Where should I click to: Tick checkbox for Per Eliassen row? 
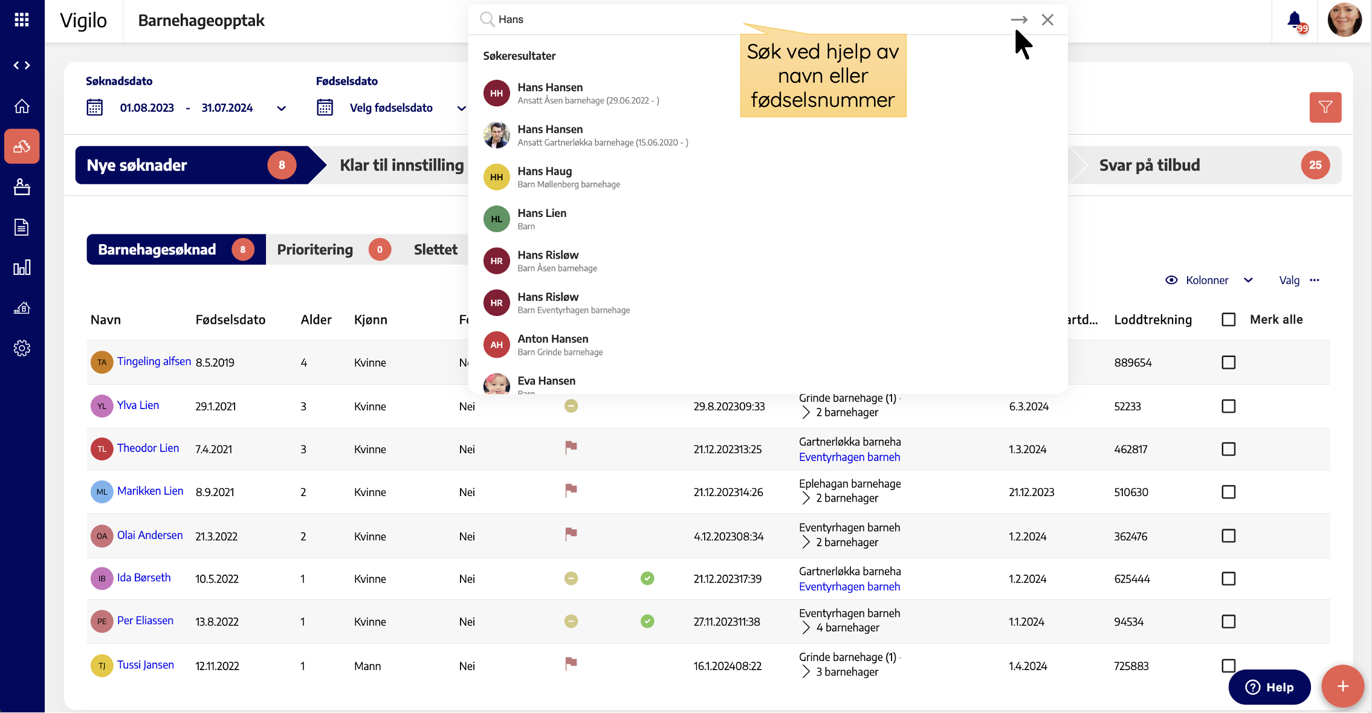click(1229, 622)
